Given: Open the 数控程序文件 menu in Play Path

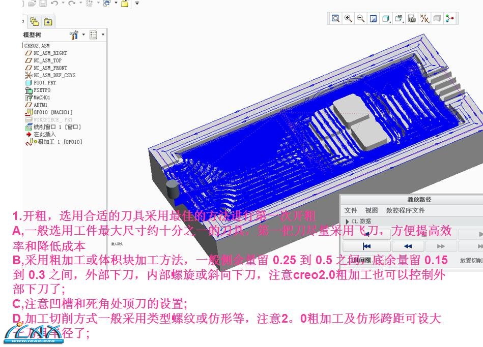Looking at the screenshot, I should (x=405, y=210).
